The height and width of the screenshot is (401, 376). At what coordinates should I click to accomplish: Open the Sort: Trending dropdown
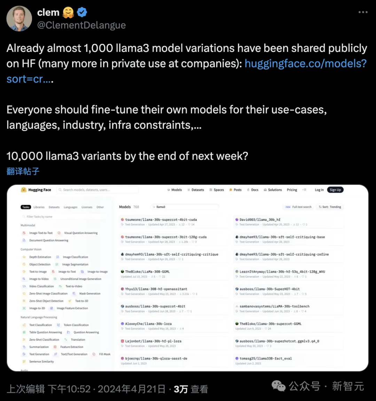tap(330, 207)
